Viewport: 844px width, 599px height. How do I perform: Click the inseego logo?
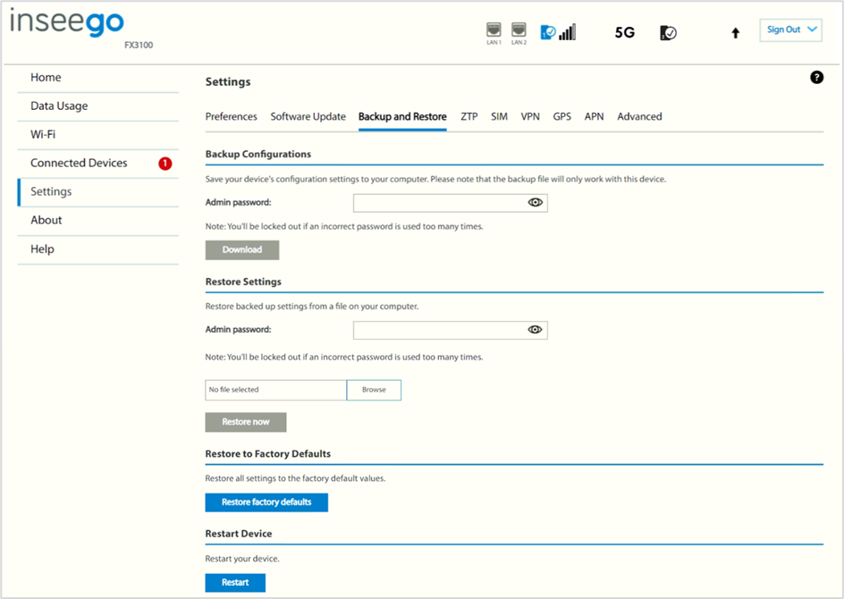point(67,23)
